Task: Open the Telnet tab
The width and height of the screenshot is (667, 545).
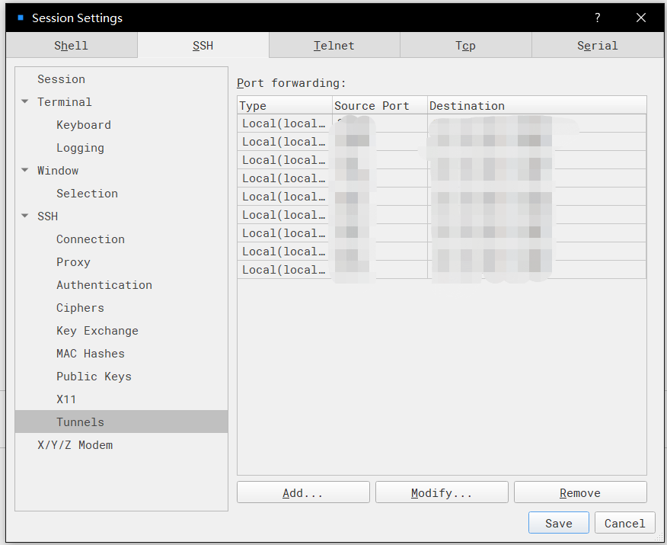Action: pyautogui.click(x=334, y=45)
